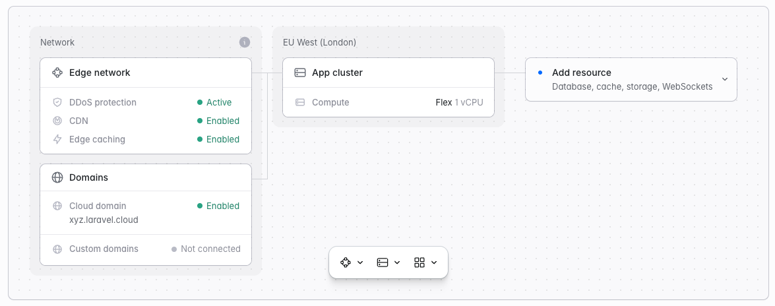Click the Network info icon

pos(245,42)
